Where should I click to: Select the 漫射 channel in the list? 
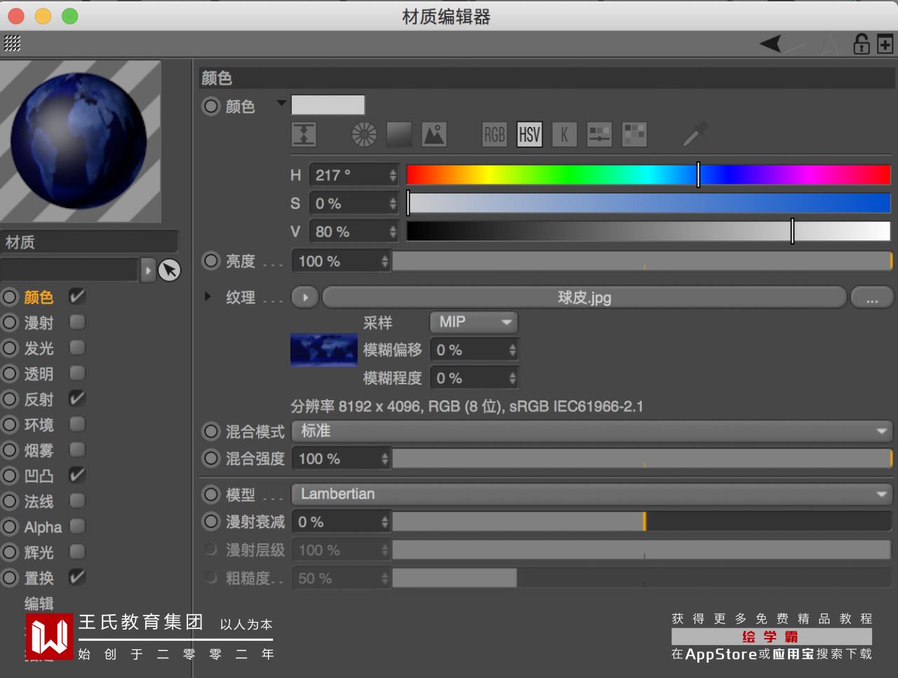[39, 323]
